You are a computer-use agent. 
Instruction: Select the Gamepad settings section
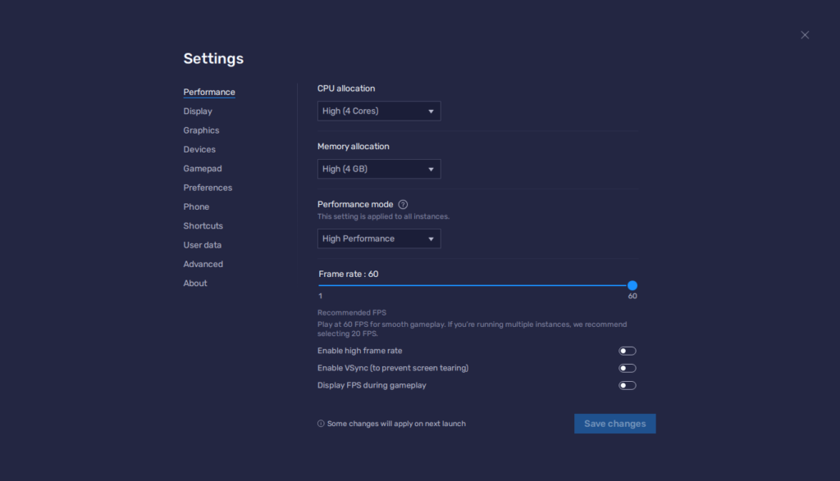pyautogui.click(x=202, y=168)
